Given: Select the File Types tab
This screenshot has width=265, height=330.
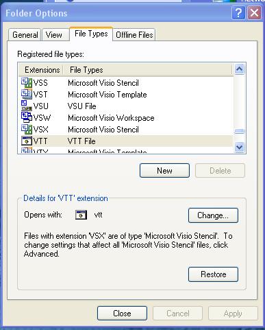Looking at the screenshot, I should [x=91, y=34].
